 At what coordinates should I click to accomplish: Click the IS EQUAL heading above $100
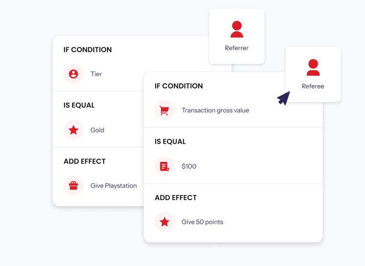(170, 142)
